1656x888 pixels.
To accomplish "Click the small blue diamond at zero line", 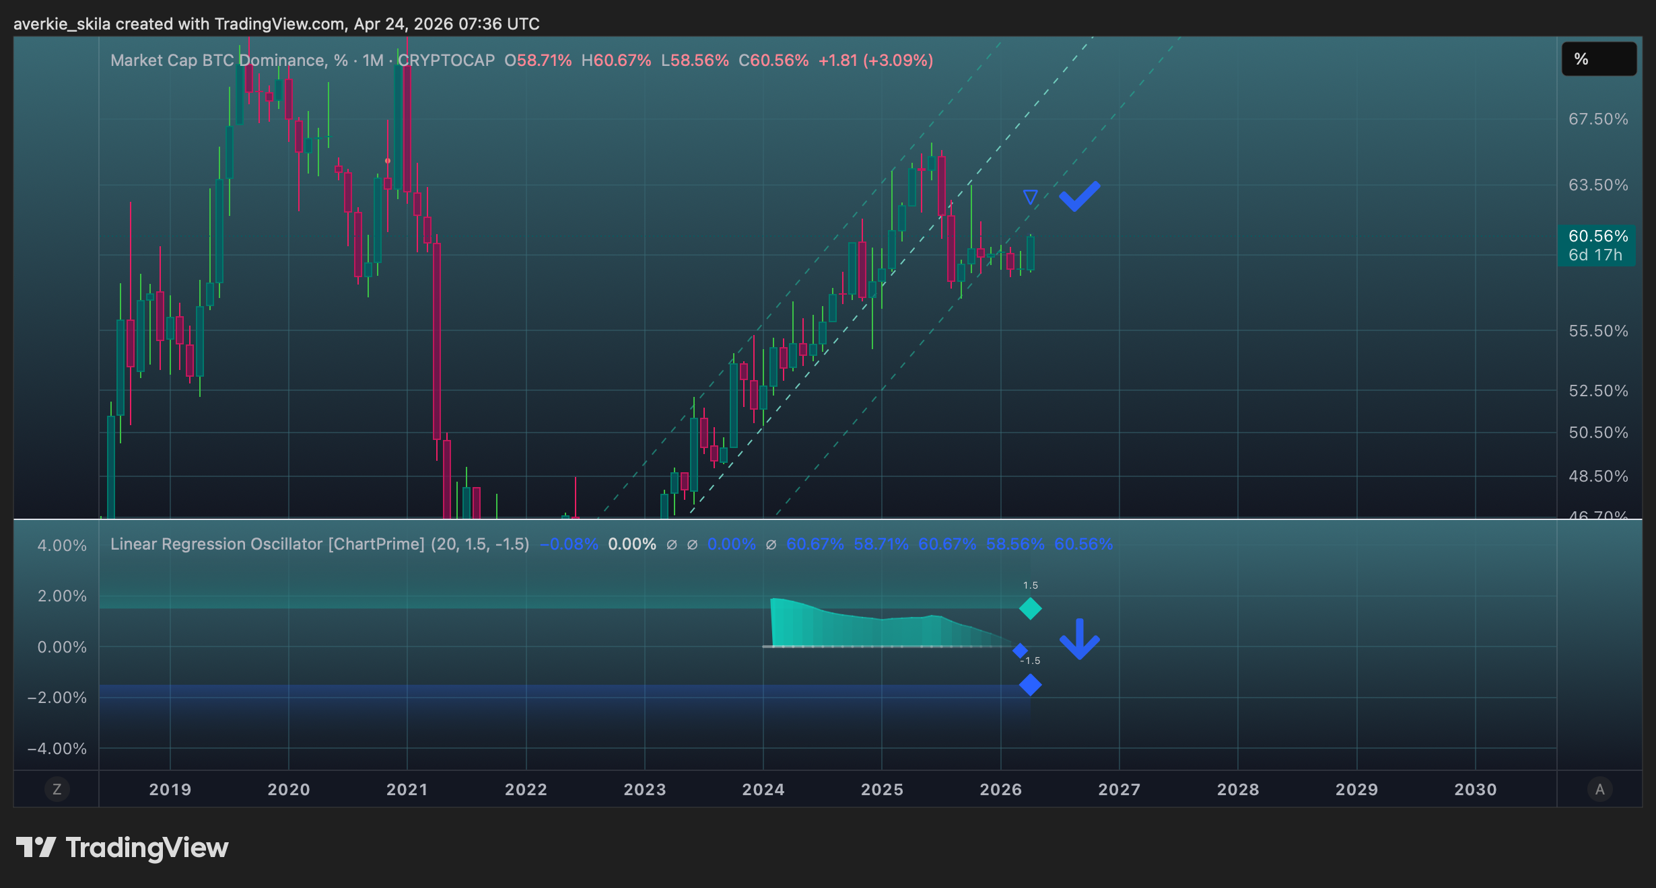I will [1020, 651].
